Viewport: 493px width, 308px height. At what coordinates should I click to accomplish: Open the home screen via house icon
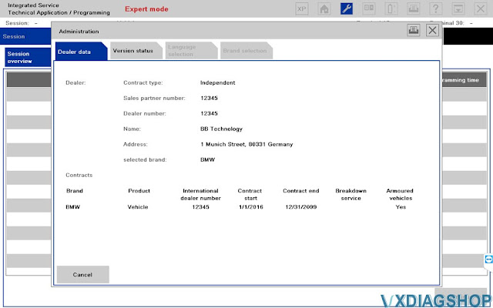point(324,8)
